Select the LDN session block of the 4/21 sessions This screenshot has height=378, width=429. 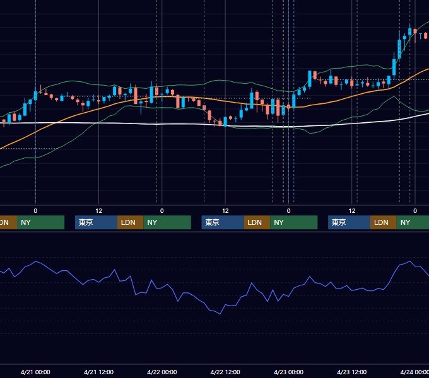[130, 222]
